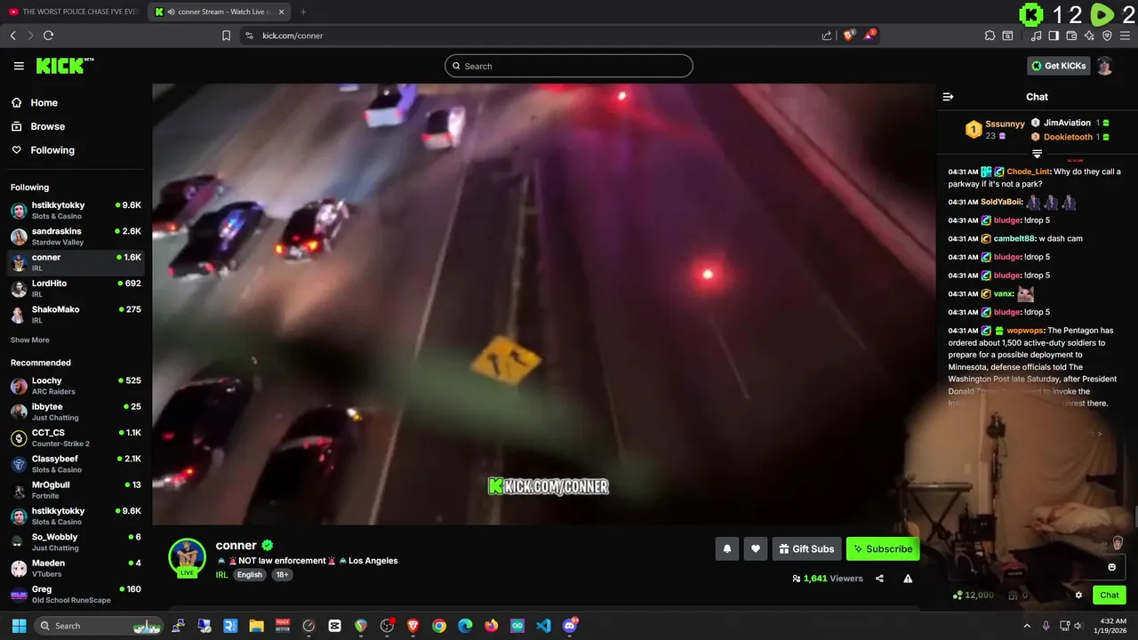Click the conner channel avatar
The height and width of the screenshot is (640, 1138).
(x=188, y=557)
